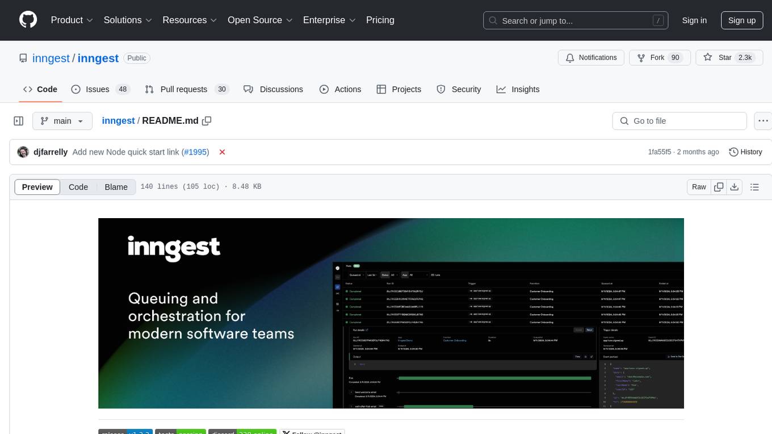This screenshot has height=434, width=772.
Task: Expand the Product menu
Action: click(72, 20)
